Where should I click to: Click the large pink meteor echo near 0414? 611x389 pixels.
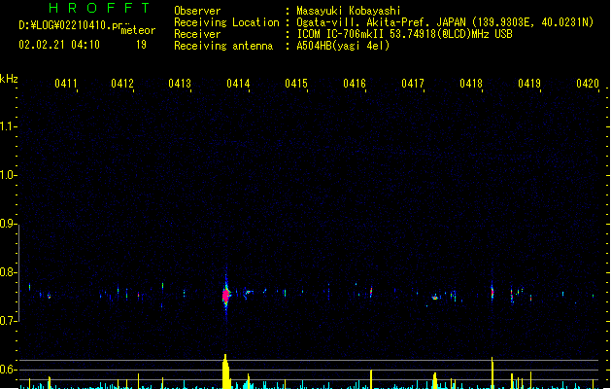point(226,296)
